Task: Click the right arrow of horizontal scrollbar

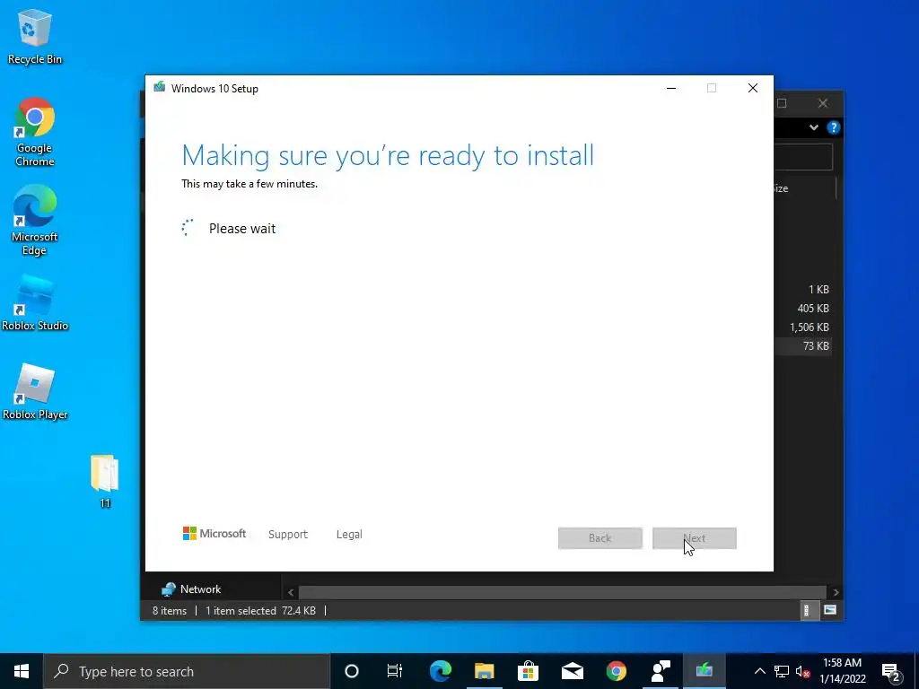Action: coord(836,592)
